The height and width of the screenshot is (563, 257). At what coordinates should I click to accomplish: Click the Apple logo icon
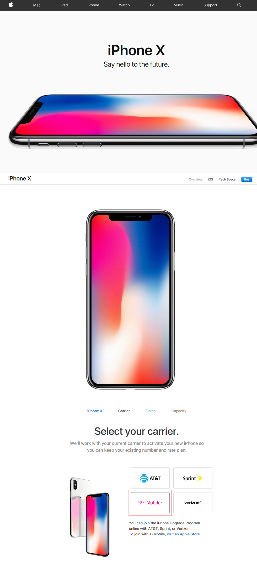pos(11,5)
